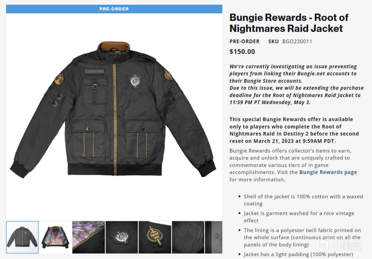Show next thumbnails with the carousel arrow
This screenshot has height=259, width=372.
217,236
